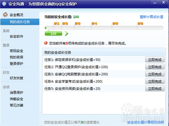Select 我的成长任务 sidebar item
The height and width of the screenshot is (126, 169).
pos(20,22)
